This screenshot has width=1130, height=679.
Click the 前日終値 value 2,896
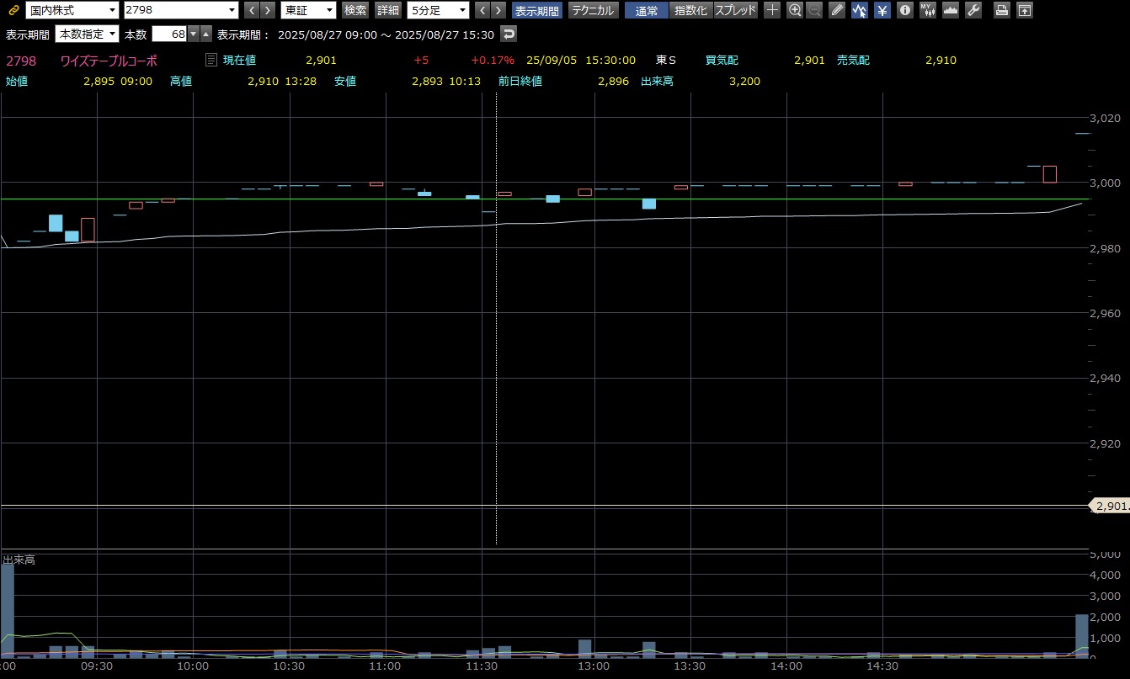(x=613, y=82)
